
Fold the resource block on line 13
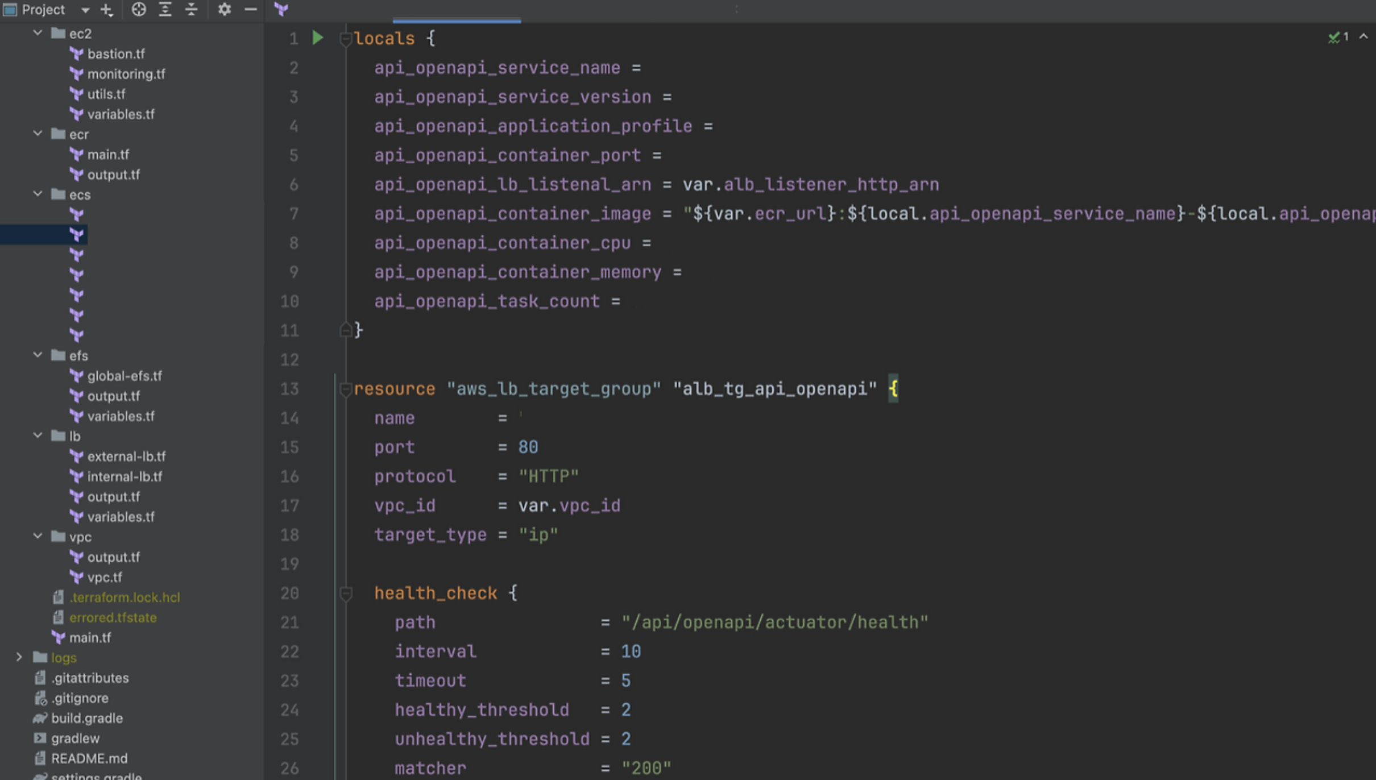(x=345, y=389)
